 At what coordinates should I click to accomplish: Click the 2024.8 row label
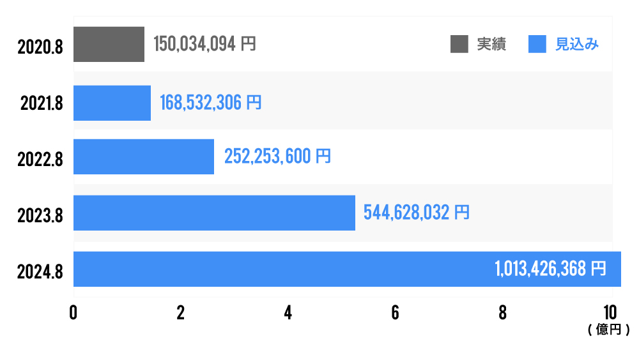(41, 271)
